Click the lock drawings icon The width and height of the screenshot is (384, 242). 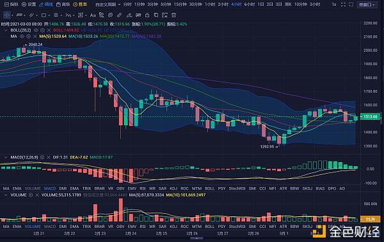147,15
